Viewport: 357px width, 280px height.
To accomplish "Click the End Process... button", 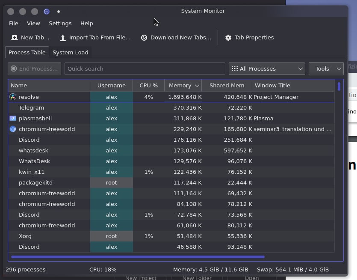I will click(34, 69).
